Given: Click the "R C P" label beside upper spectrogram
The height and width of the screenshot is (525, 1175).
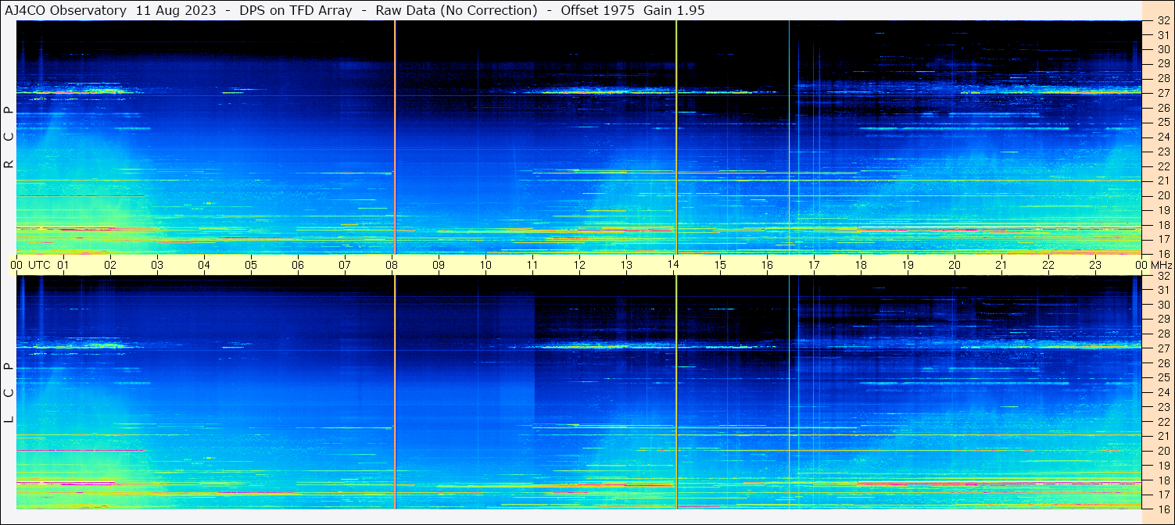Looking at the screenshot, I should coord(9,137).
